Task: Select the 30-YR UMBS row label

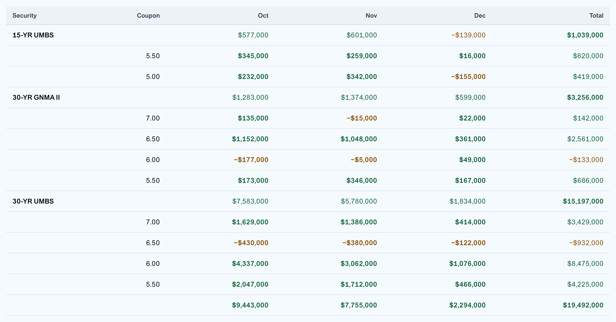Action: point(33,201)
